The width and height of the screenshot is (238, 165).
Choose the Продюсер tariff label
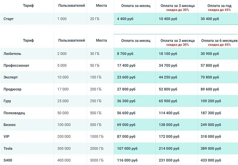coord(13,89)
